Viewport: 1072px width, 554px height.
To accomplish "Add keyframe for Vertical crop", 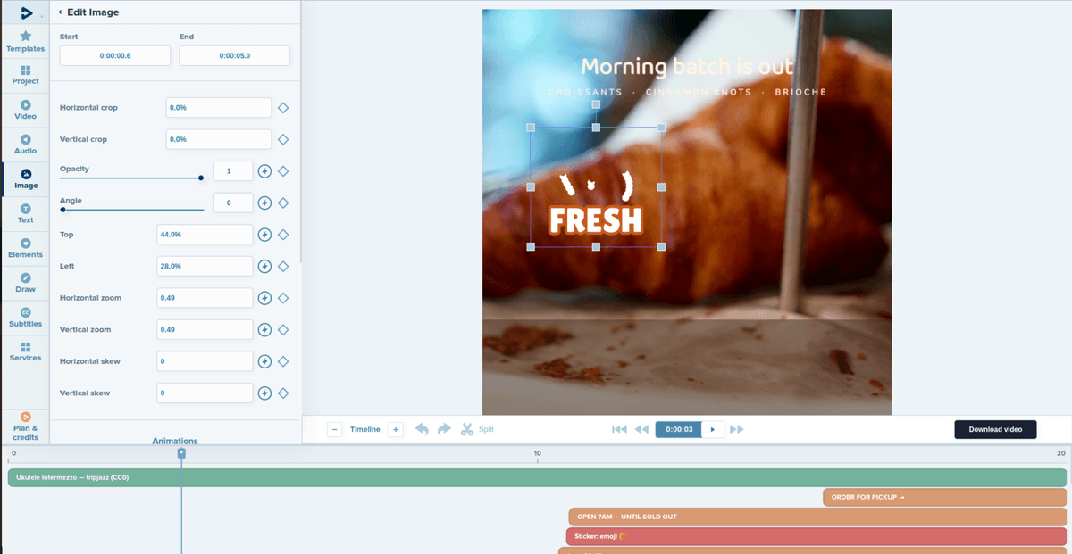I will pos(283,139).
